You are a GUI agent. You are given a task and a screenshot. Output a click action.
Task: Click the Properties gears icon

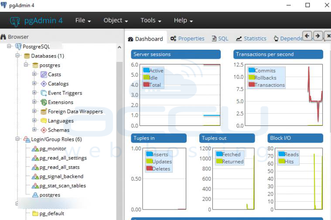click(173, 39)
